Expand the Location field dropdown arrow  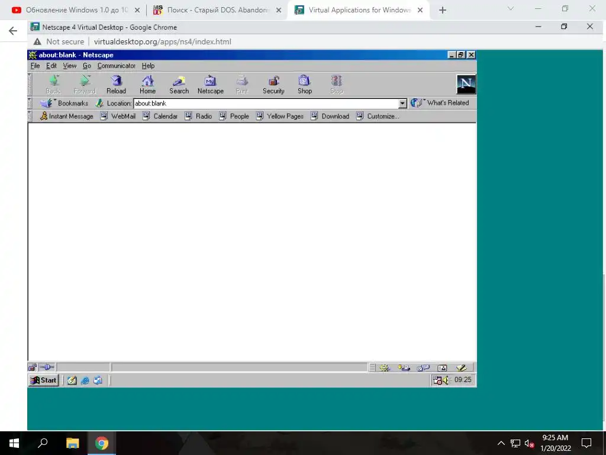tap(402, 103)
